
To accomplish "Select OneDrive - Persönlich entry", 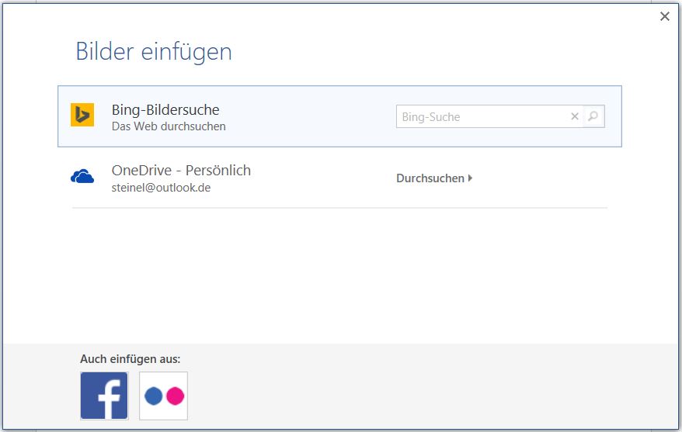I will (181, 170).
